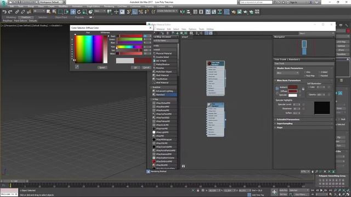This screenshot has height=197, width=351.
Task: Click the Redo arrow in the main toolbar
Action: tap(10, 12)
